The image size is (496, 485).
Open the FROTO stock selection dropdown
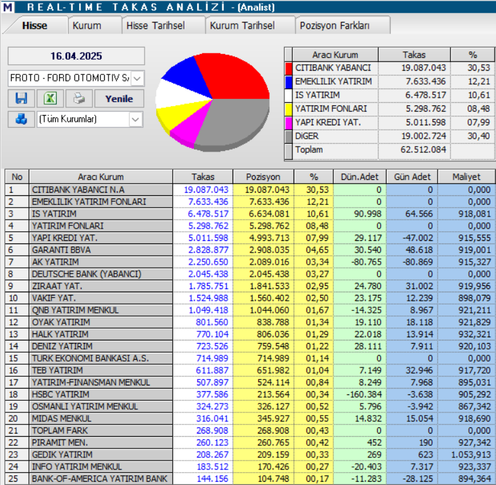click(137, 78)
